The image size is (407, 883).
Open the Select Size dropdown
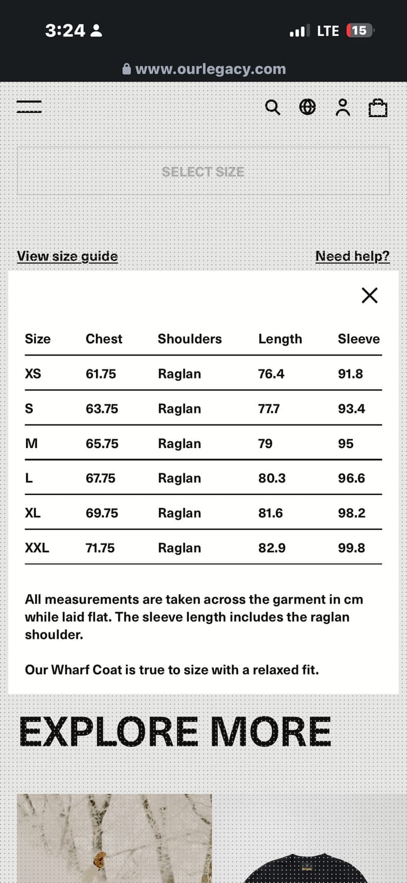[x=203, y=171]
